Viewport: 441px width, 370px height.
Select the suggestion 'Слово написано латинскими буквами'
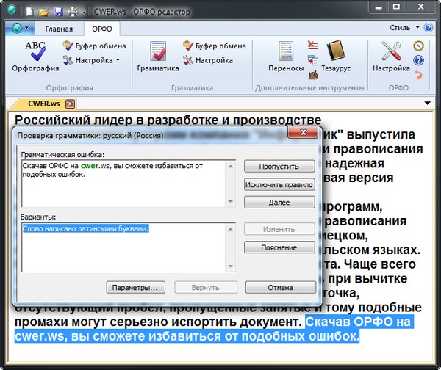point(86,229)
